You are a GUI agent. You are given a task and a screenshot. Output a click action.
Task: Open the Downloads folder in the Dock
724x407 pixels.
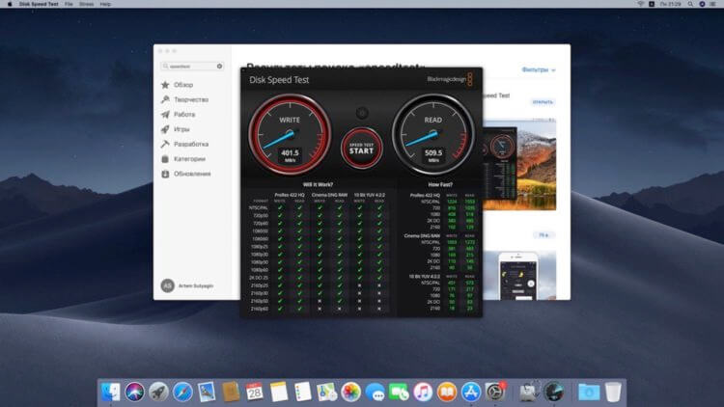click(x=589, y=393)
